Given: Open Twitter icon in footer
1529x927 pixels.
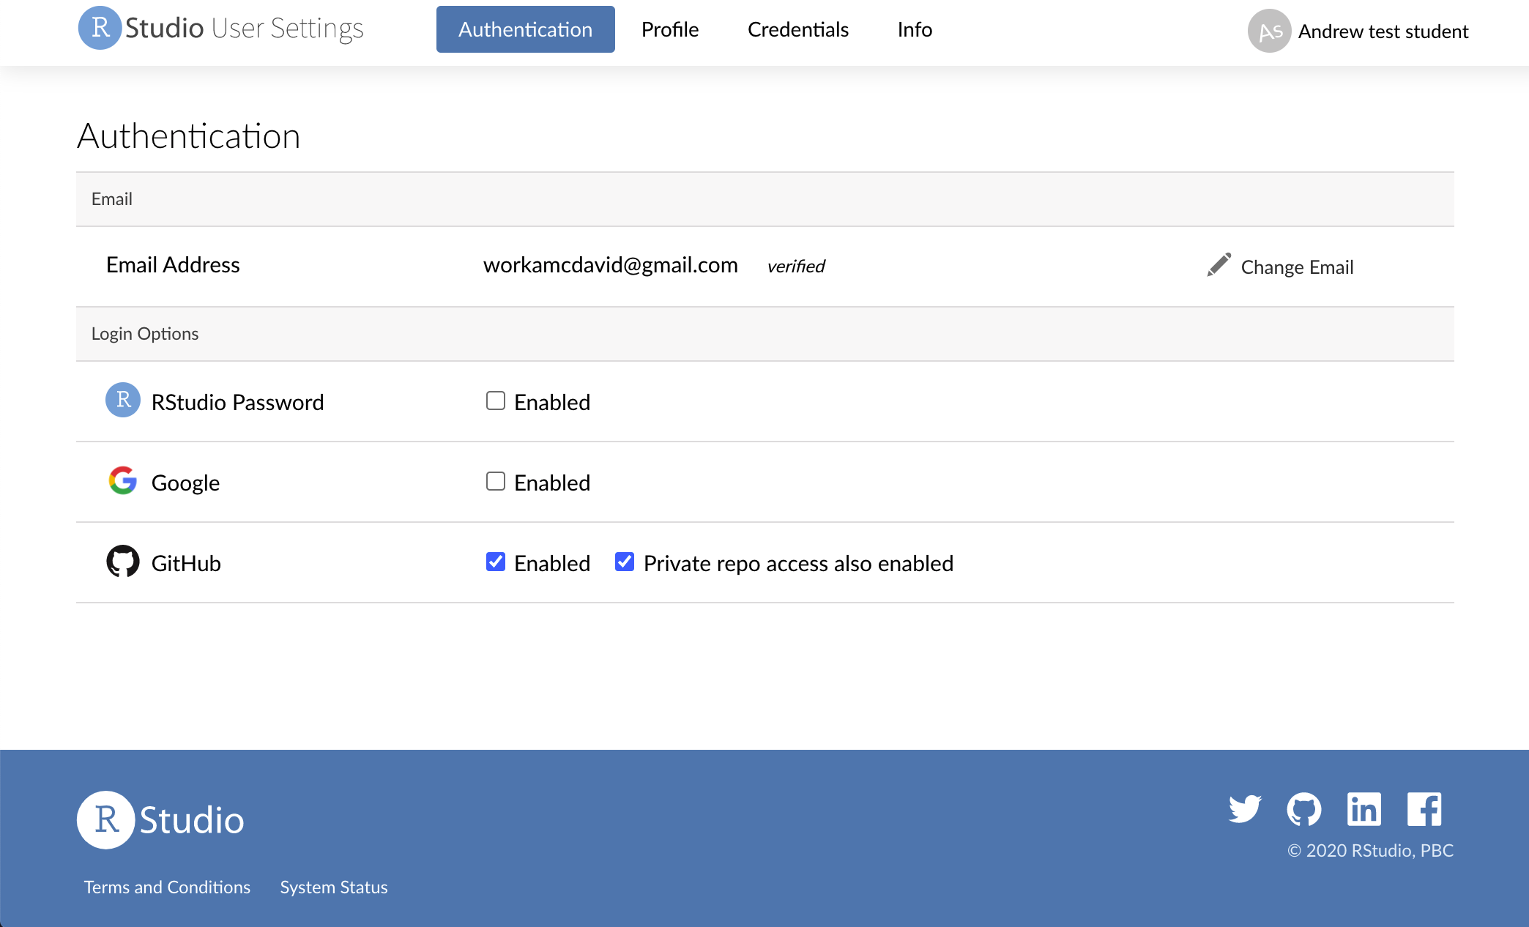Looking at the screenshot, I should click(x=1244, y=809).
